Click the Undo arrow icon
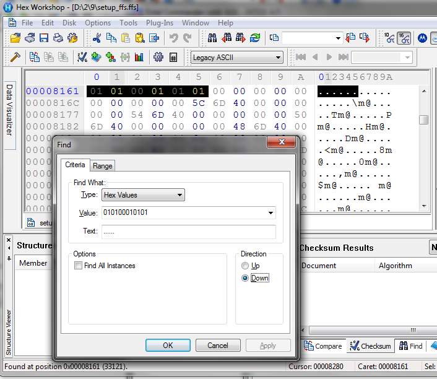The height and width of the screenshot is (379, 437). (x=174, y=38)
